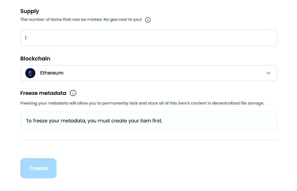
Task: Click the value 1 in Supply field
Action: pos(26,38)
